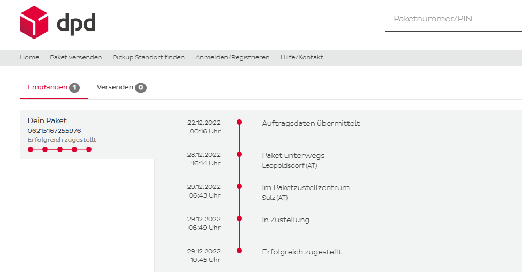Viewport: 522px width, 272px height.
Task: Open the Home menu item
Action: [x=29, y=57]
